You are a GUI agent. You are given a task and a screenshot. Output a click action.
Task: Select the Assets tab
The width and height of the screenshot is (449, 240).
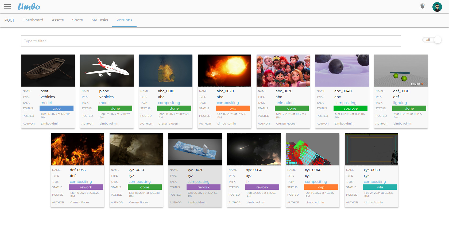(57, 20)
